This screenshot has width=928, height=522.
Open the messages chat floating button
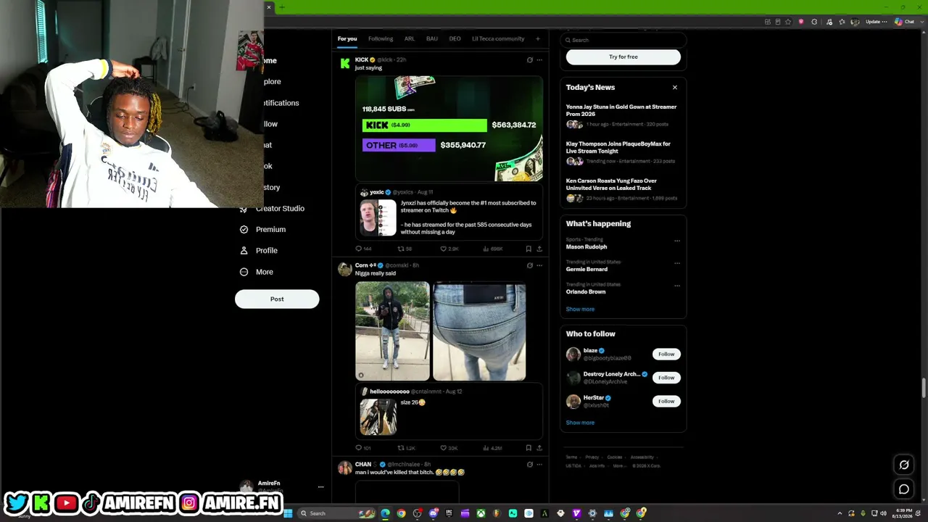coord(904,489)
